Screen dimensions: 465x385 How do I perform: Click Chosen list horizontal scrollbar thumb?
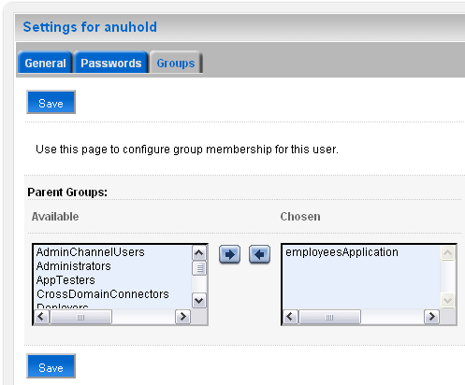pyautogui.click(x=329, y=317)
